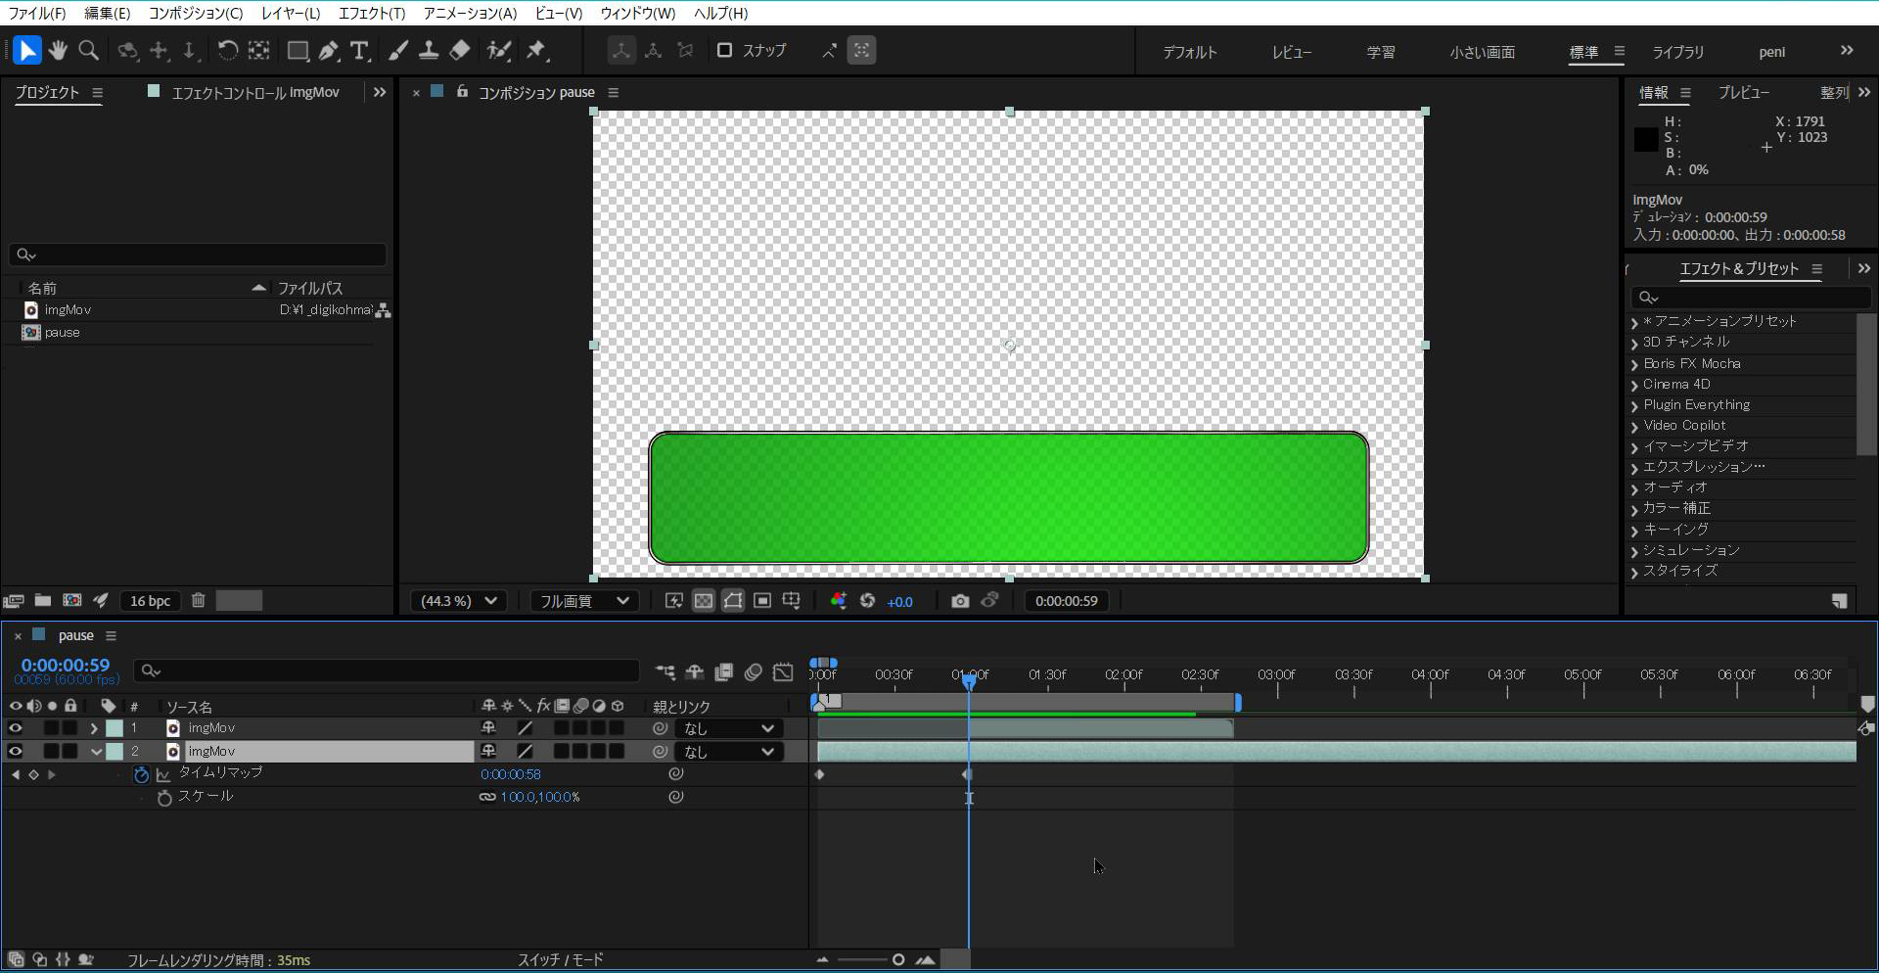Open the Effect menu
Viewport: 1879px width, 973px height.
(371, 13)
